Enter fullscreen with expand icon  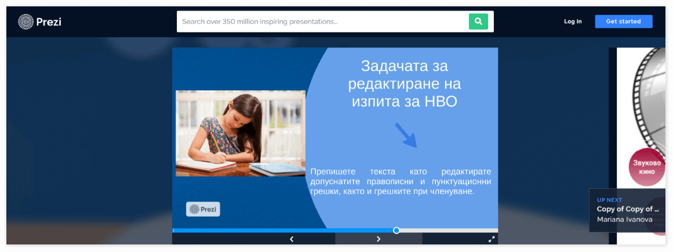[492, 239]
